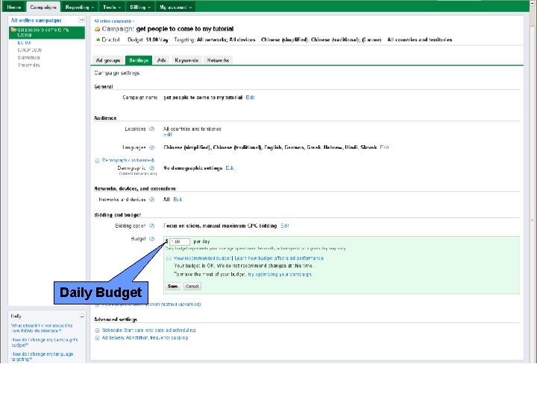Viewport: 537px width, 402px height.
Task: Switch to the Ad groups tab
Action: click(108, 60)
